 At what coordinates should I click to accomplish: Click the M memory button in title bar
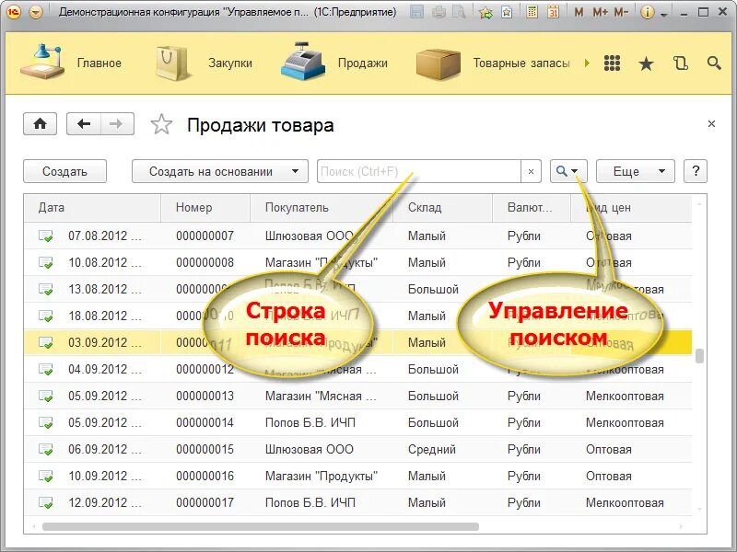579,13
